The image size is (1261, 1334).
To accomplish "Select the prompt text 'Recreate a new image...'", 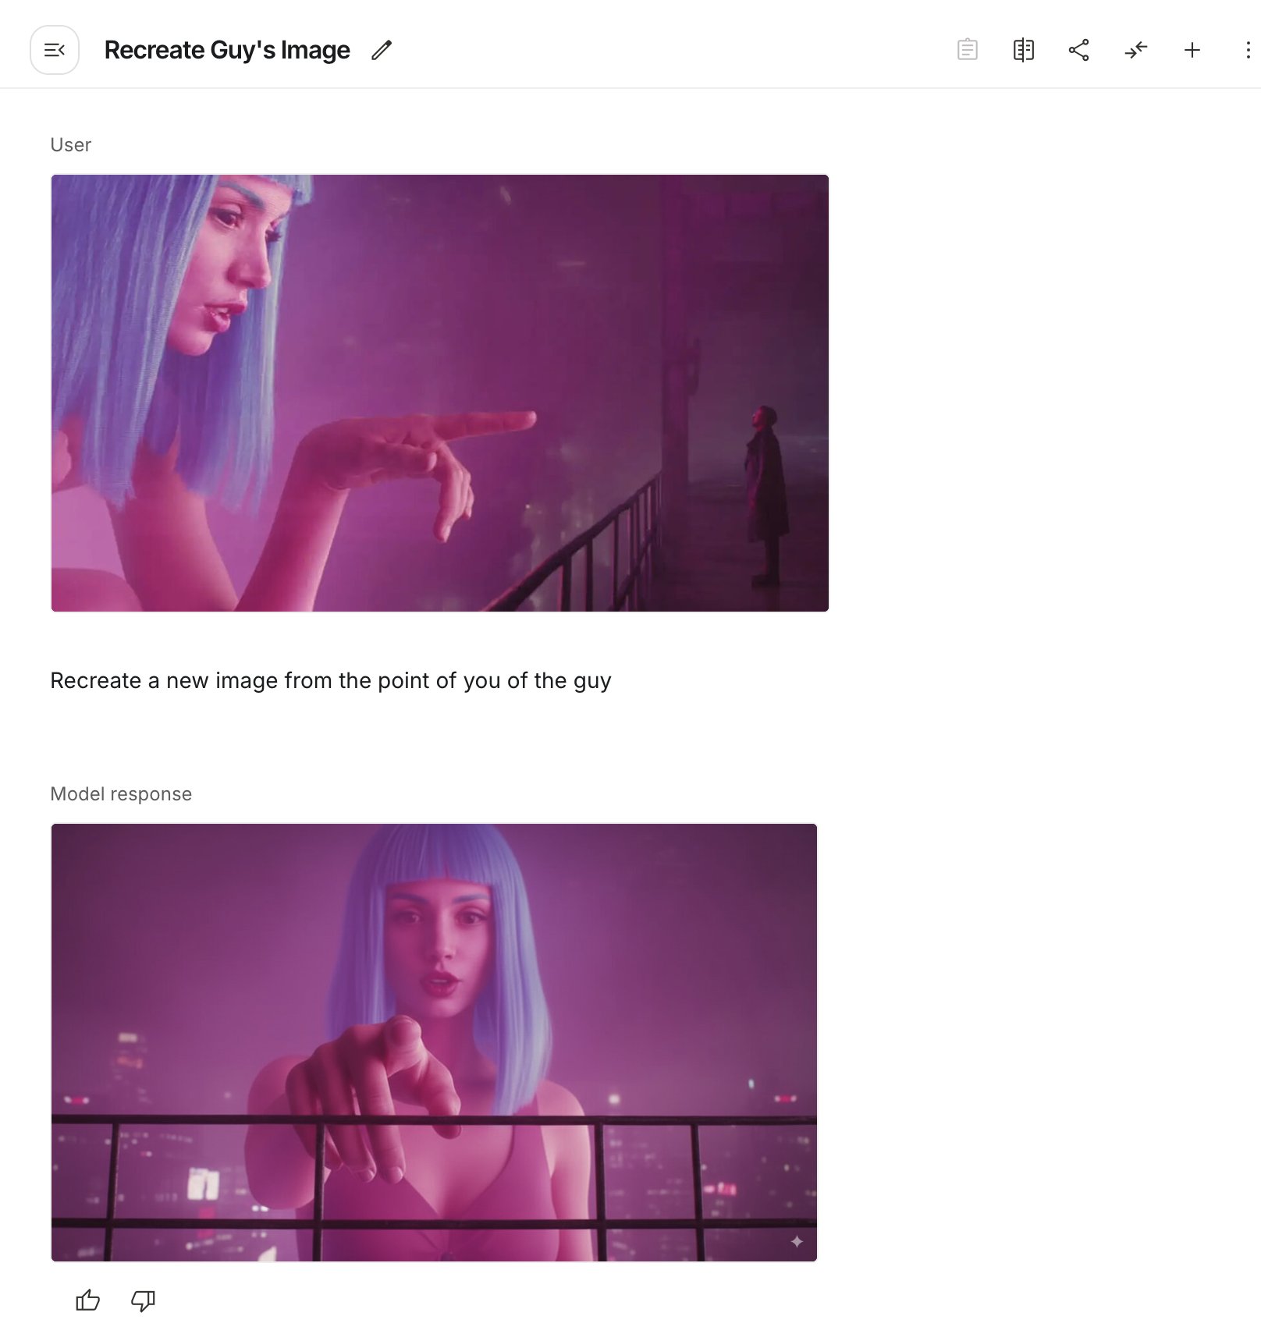I will tap(331, 680).
